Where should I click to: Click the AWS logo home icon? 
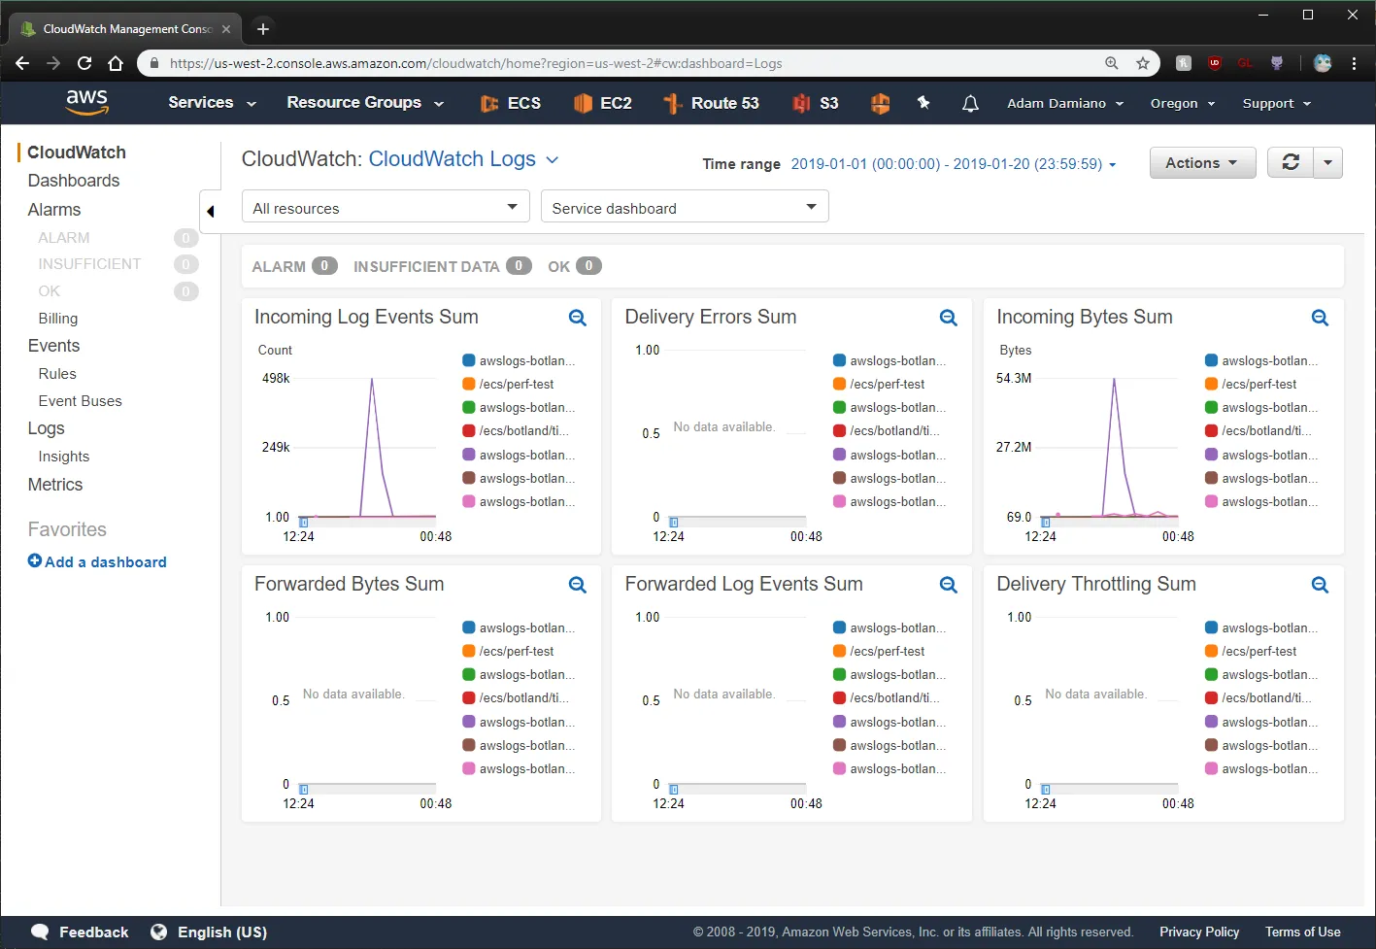pyautogui.click(x=86, y=102)
